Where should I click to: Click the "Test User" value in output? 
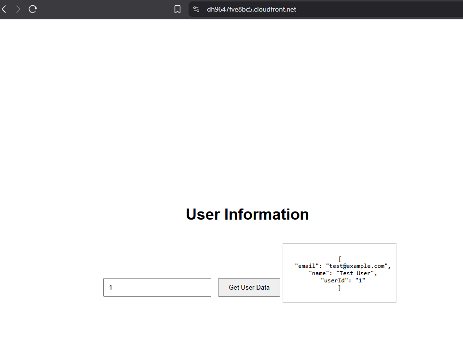coord(355,273)
